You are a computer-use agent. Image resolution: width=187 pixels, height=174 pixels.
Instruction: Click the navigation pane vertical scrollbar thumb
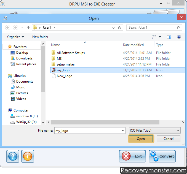(43, 69)
